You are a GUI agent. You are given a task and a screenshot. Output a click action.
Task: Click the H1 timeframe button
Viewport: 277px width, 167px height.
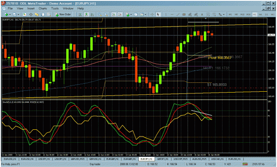tap(254, 15)
